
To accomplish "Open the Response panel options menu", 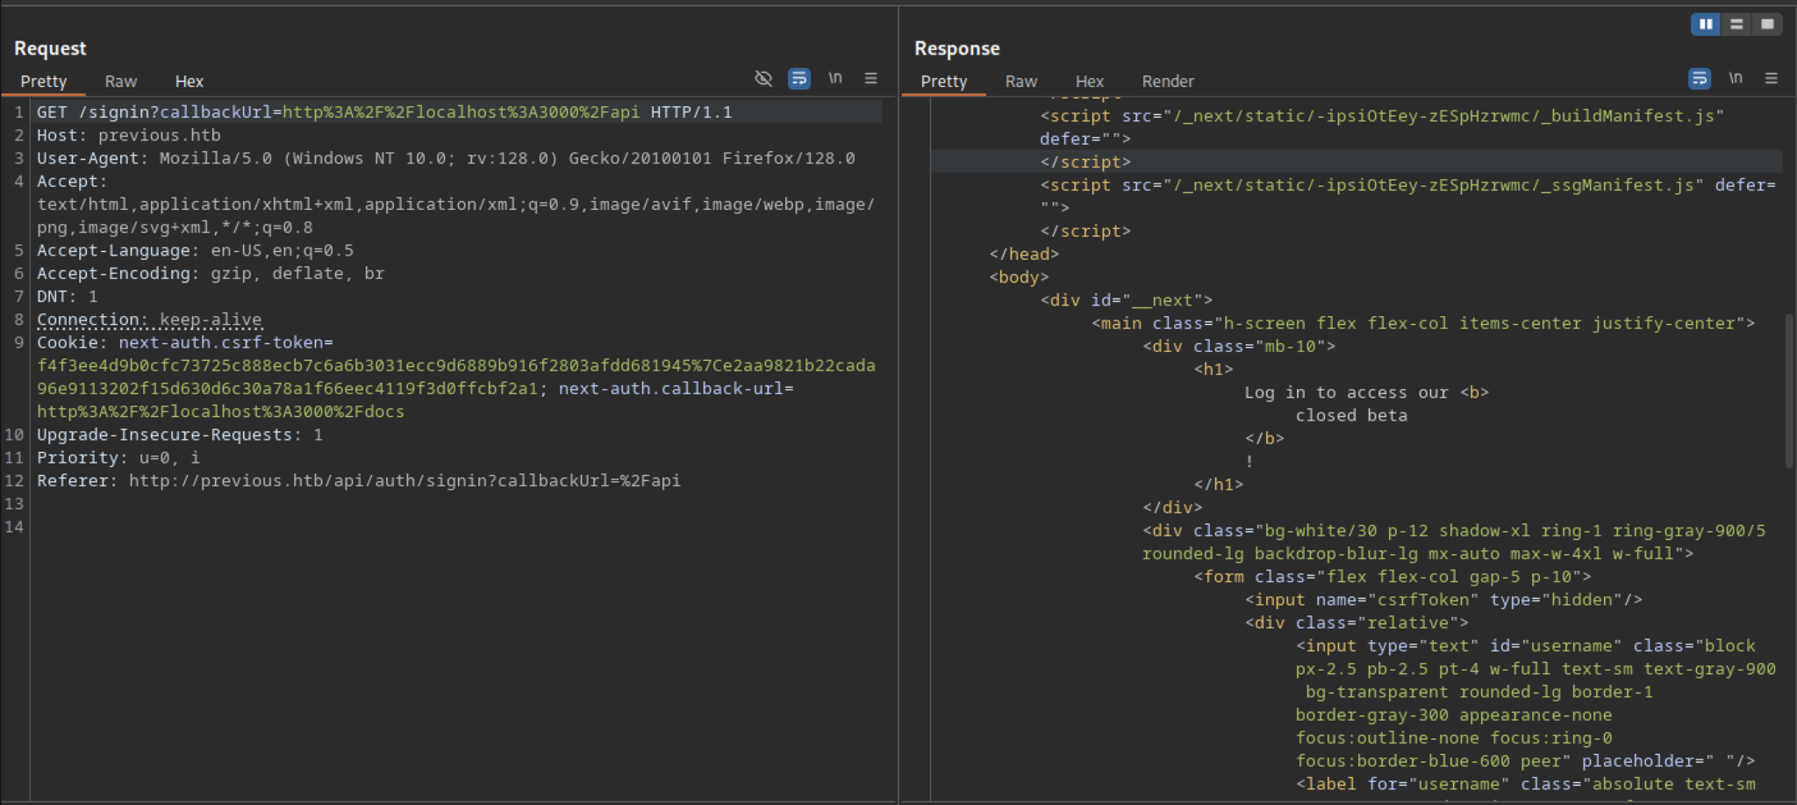I will click(x=1772, y=78).
